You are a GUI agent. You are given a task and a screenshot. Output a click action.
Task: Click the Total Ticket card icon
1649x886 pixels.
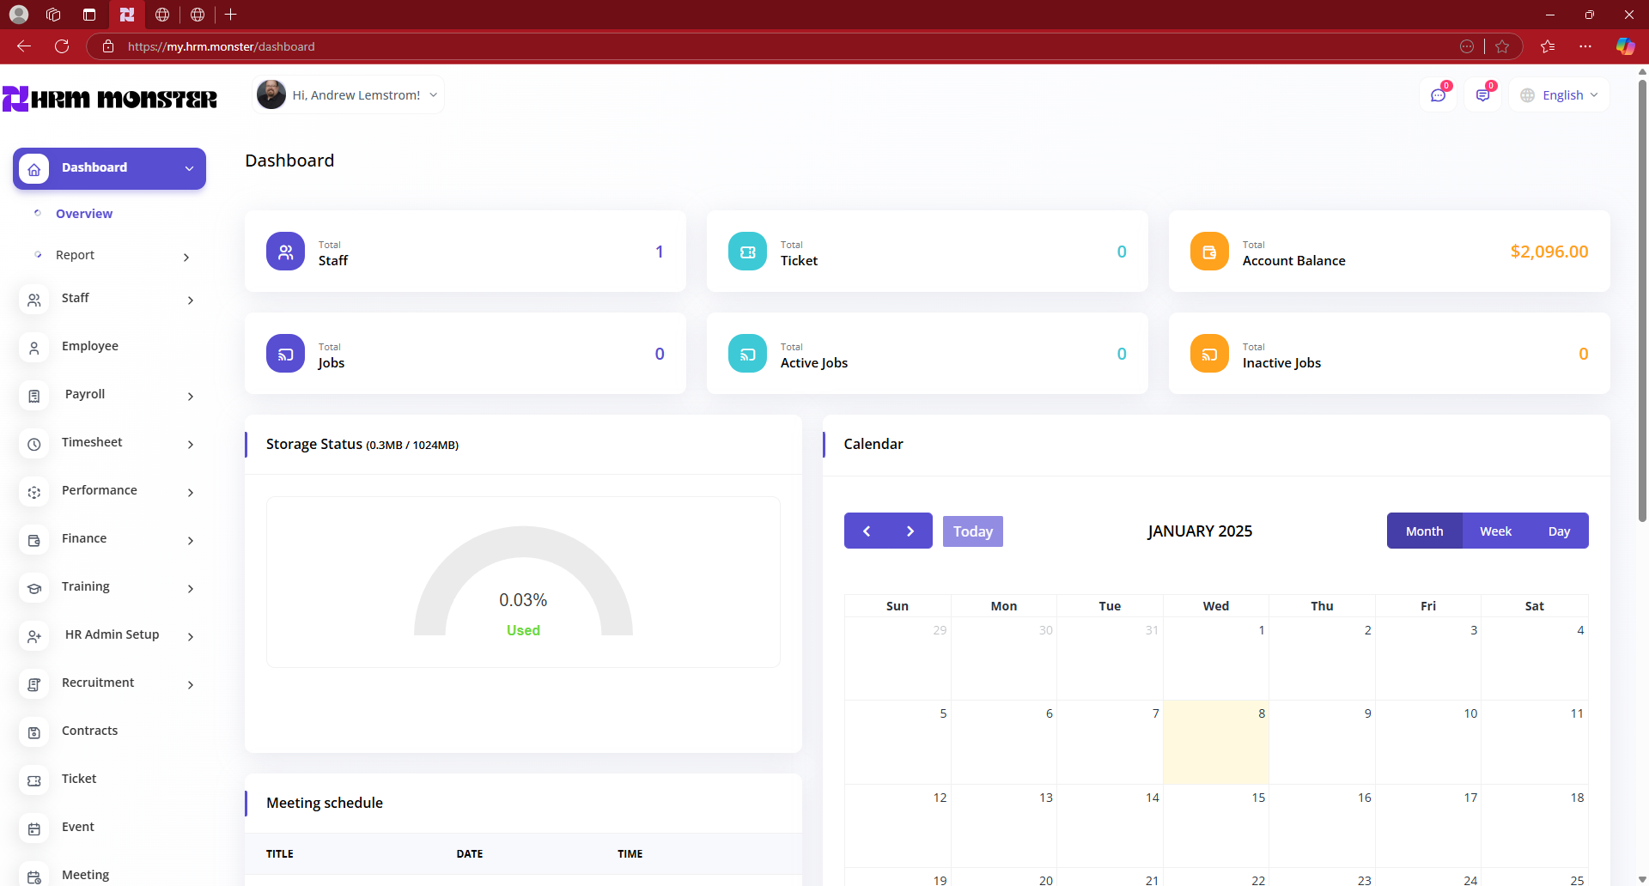(747, 252)
